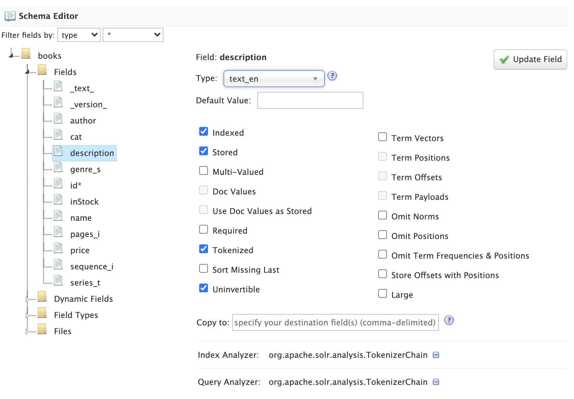The width and height of the screenshot is (574, 399).
Task: Click the Default Value text box
Action: pyautogui.click(x=310, y=100)
